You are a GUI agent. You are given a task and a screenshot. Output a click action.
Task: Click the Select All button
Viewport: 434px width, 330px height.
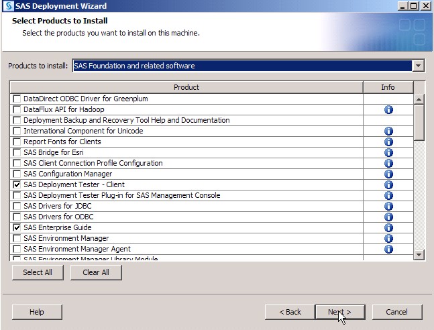coord(38,272)
